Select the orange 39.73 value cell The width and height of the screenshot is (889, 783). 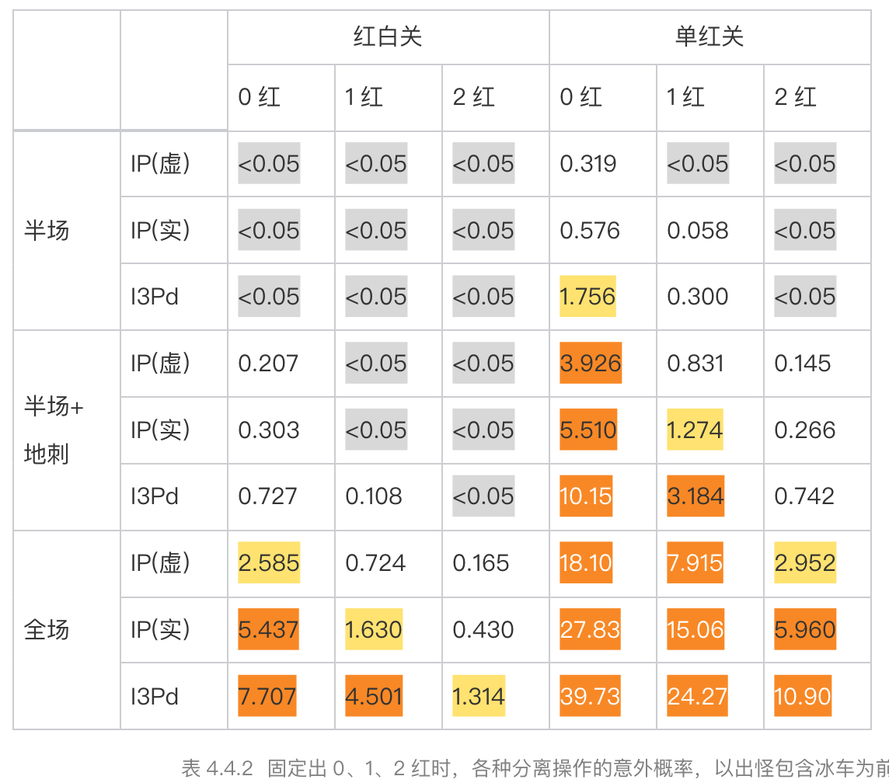590,696
